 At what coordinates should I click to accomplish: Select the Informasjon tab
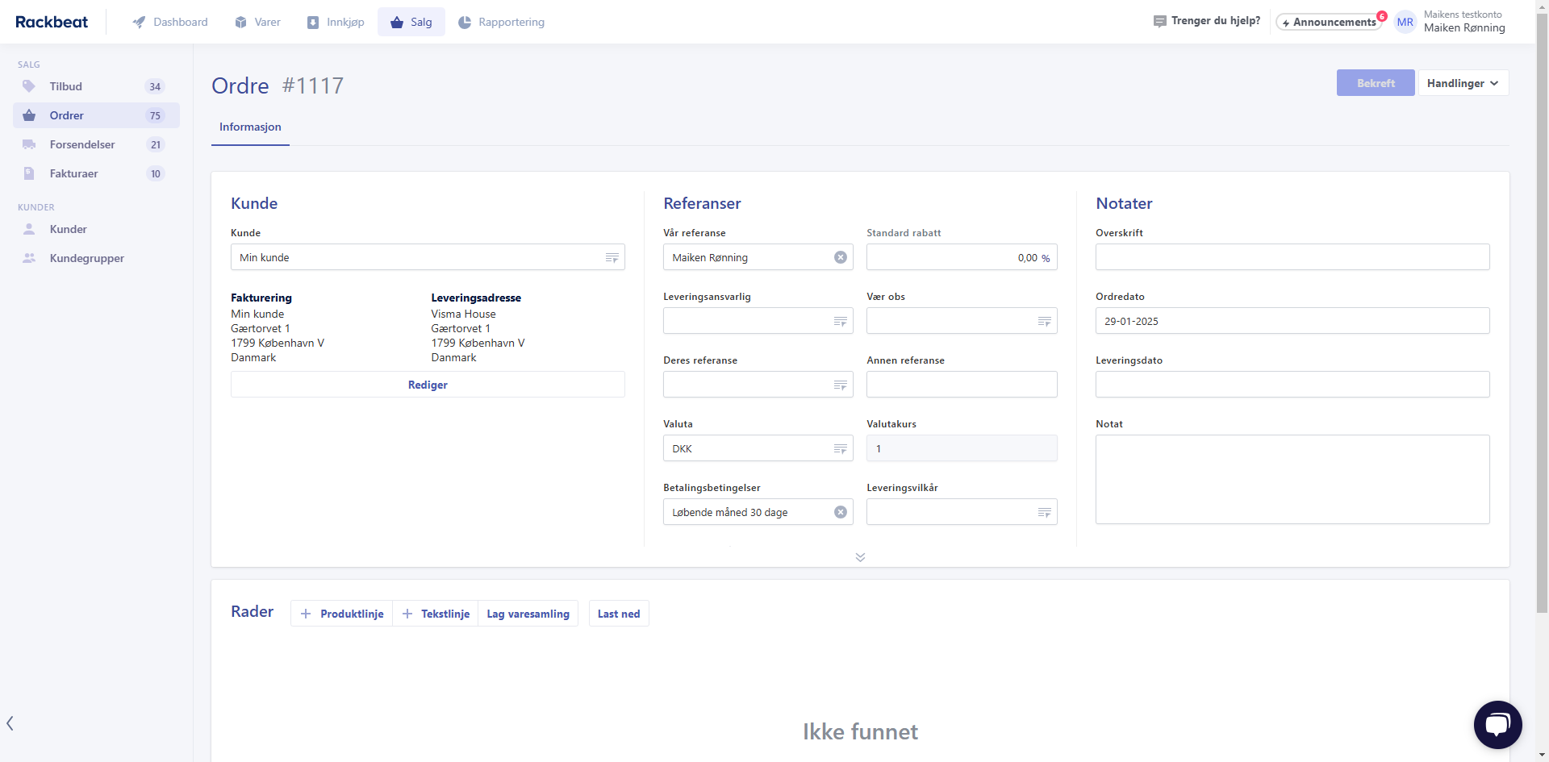click(250, 127)
